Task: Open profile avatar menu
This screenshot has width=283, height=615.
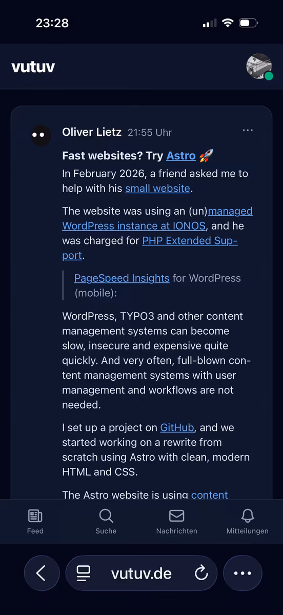Action: click(x=259, y=67)
